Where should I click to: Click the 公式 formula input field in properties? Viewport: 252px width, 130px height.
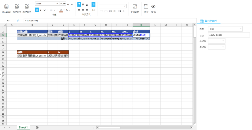pos(229,35)
